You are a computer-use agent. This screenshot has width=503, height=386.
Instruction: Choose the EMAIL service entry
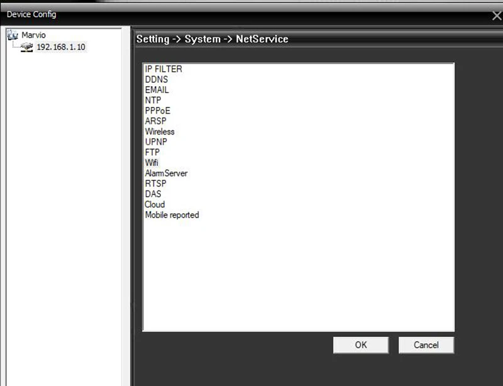point(157,90)
